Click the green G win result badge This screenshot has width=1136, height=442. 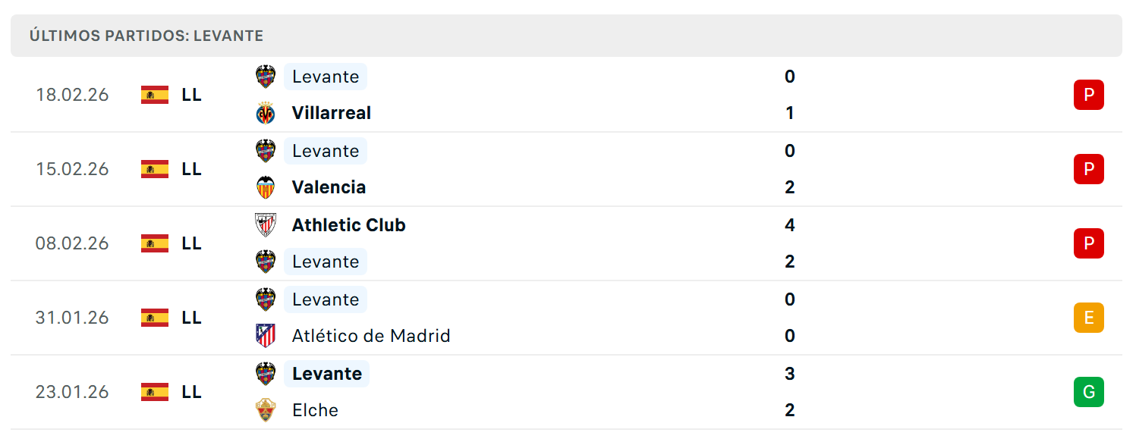[x=1088, y=392]
